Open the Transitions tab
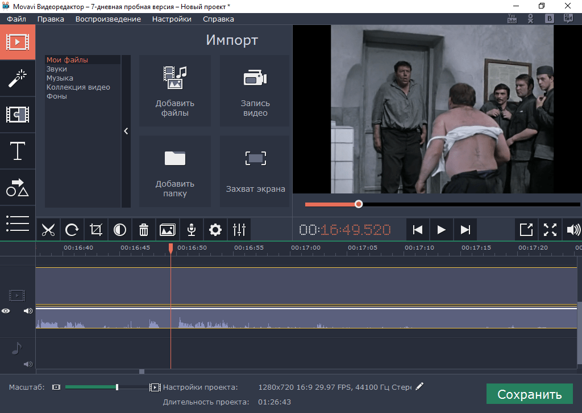This screenshot has height=413, width=582. [x=18, y=115]
